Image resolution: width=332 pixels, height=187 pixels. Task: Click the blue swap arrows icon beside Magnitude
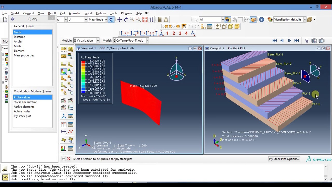tap(111, 19)
